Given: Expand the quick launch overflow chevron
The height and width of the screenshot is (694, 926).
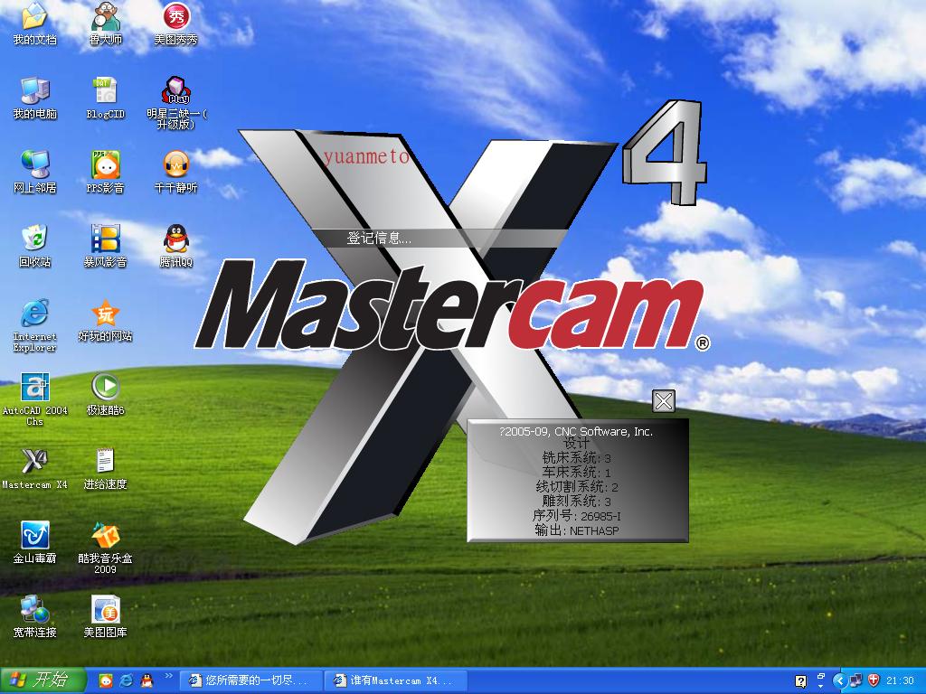Looking at the screenshot, I should (168, 676).
